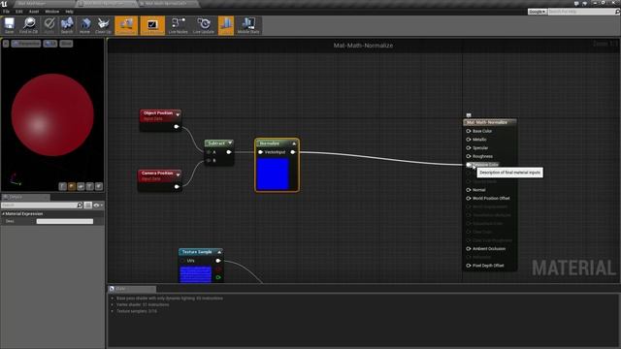Open Details view options eye dropdown
Viewport: 621px width, 349px height.
(98, 205)
